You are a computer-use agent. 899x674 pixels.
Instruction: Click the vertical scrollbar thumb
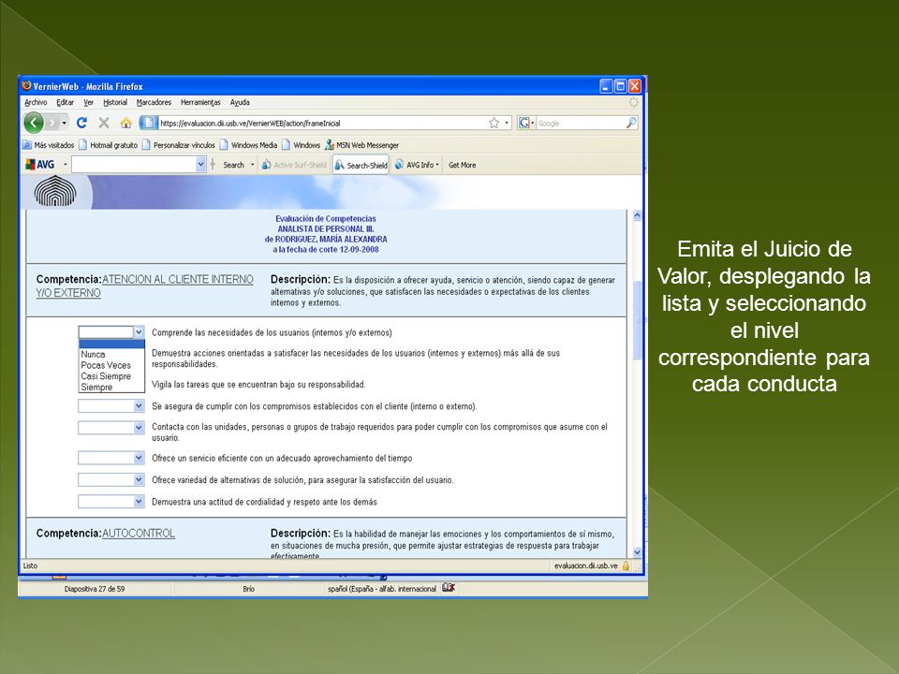coord(637,320)
